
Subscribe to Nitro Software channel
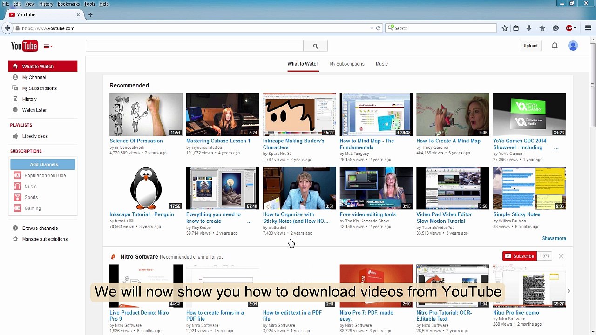[519, 256]
